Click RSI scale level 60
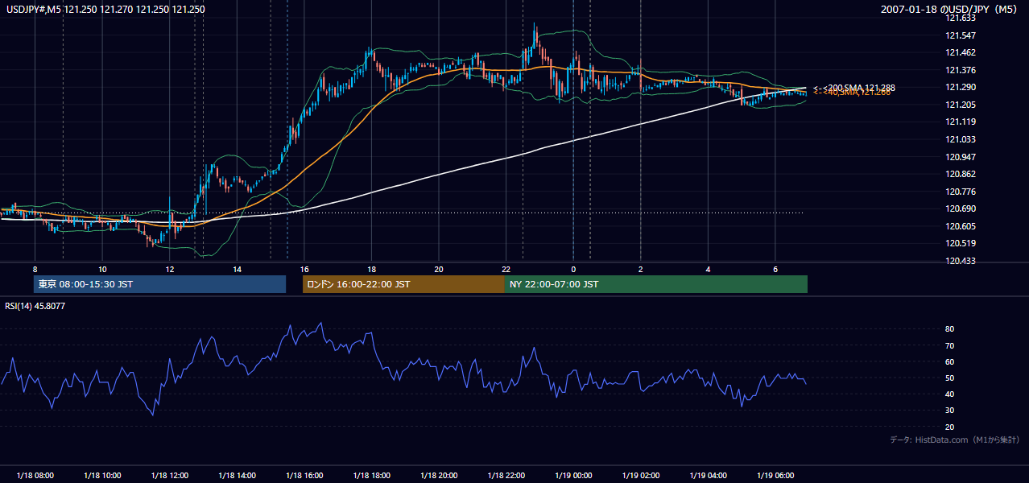Image resolution: width=1029 pixels, height=483 pixels. coord(949,361)
